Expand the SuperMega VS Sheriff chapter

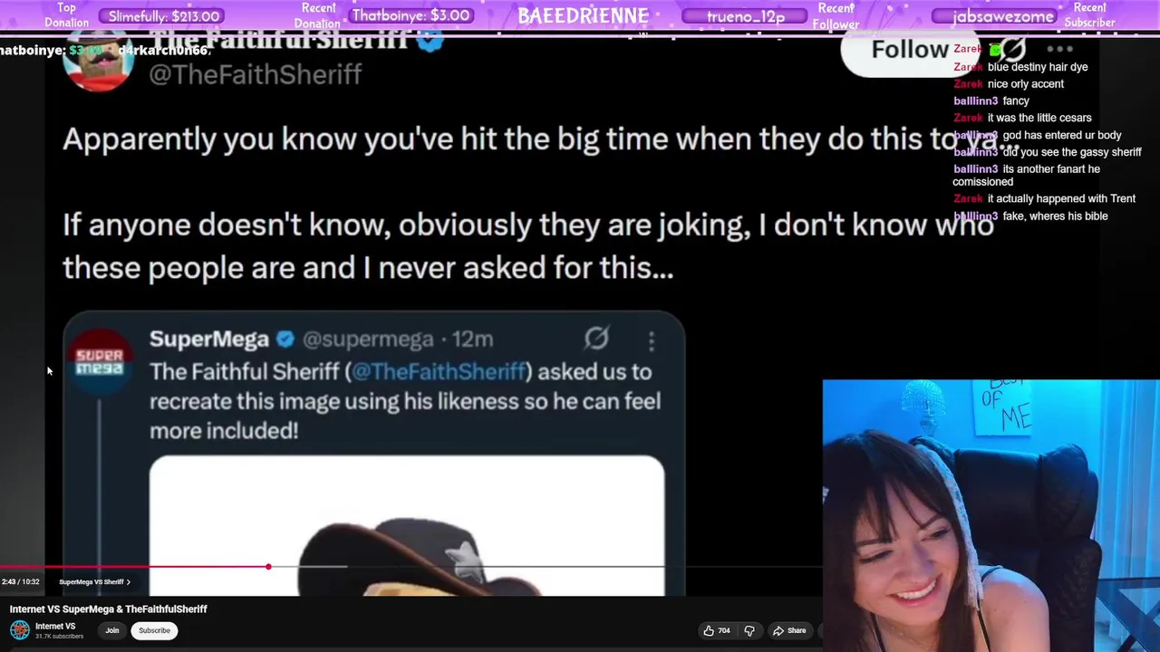coord(95,582)
